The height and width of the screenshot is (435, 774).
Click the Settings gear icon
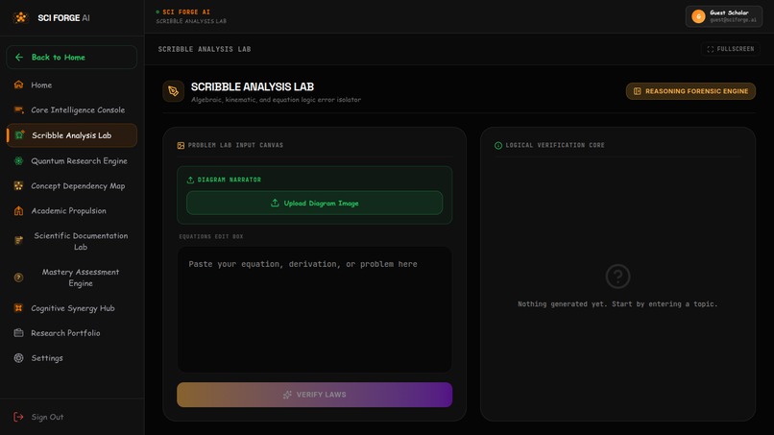tap(19, 358)
